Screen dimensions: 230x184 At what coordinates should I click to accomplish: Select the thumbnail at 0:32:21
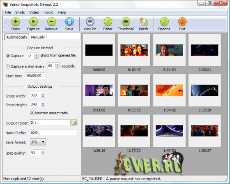(205, 50)
